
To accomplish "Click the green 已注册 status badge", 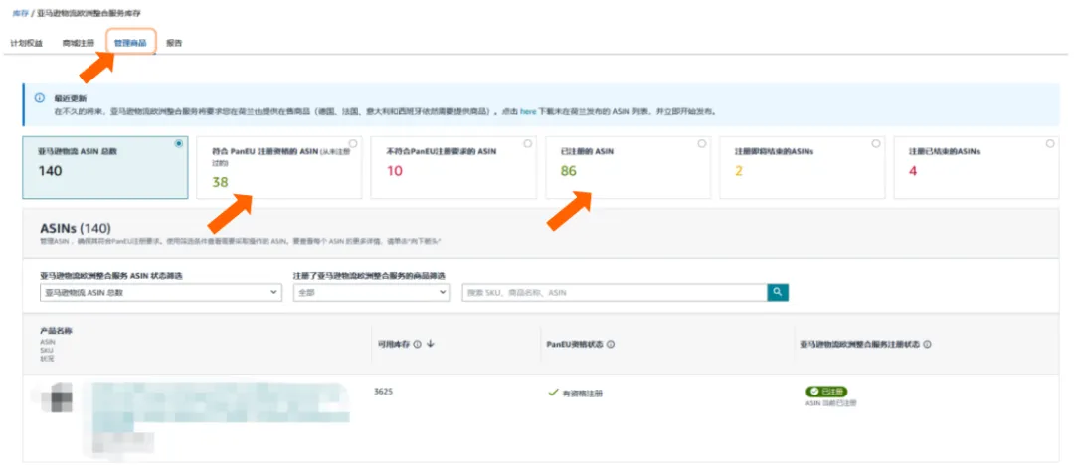I will pos(826,392).
